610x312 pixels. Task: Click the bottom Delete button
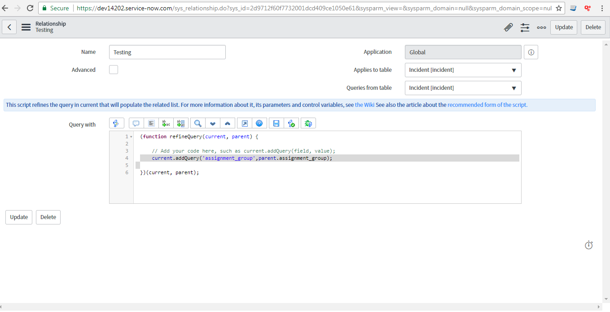(48, 217)
